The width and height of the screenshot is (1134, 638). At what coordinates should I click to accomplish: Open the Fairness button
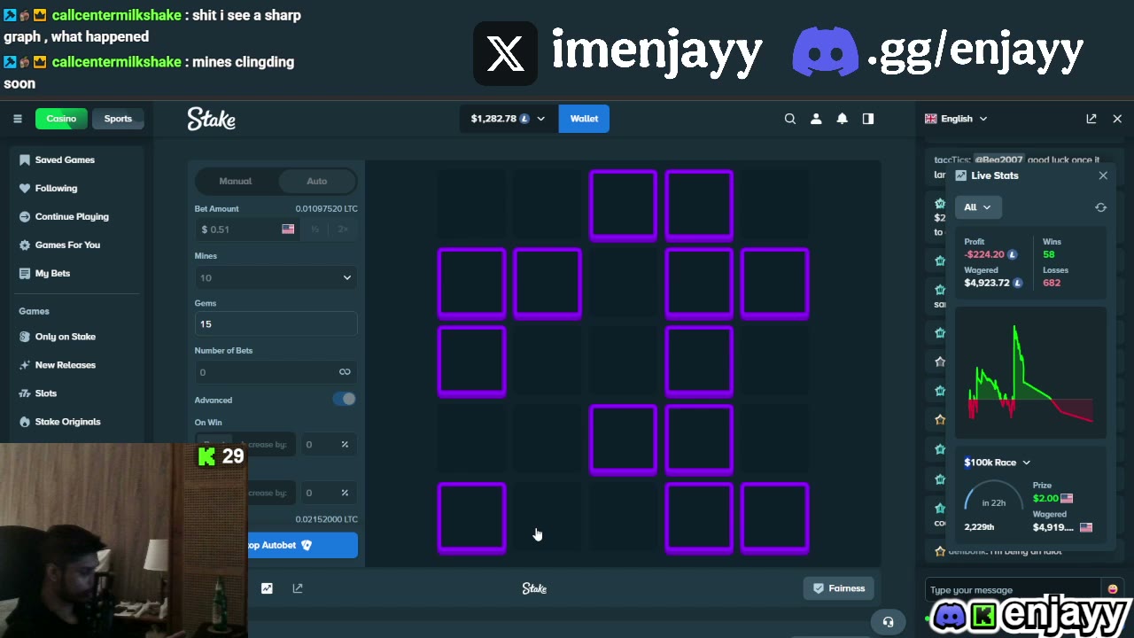tap(839, 588)
